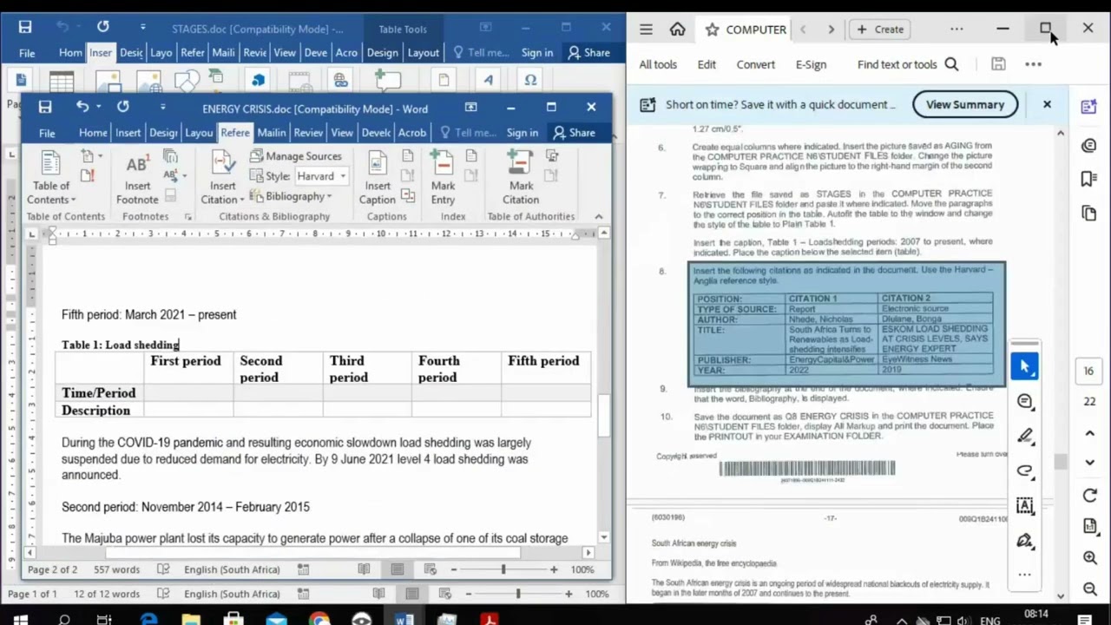Screen dimensions: 1111x625
Task: Select the text box AI tool in Acrobat
Action: [x=1024, y=505]
